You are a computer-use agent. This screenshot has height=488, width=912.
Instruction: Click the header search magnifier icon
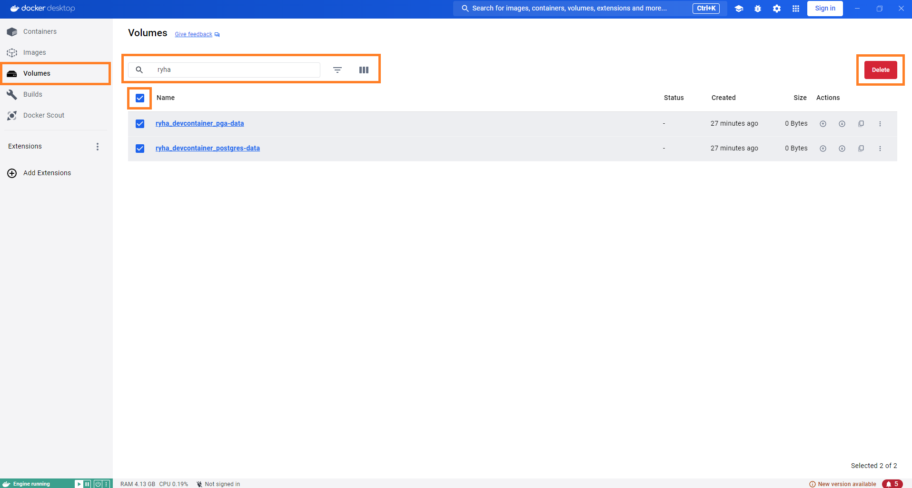(x=465, y=8)
